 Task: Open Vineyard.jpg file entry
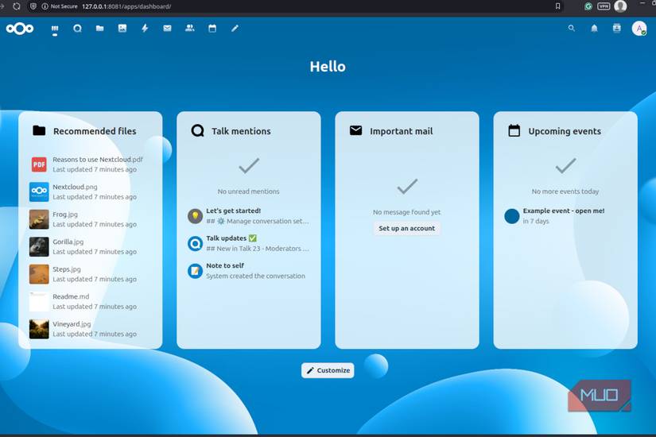[x=91, y=329]
